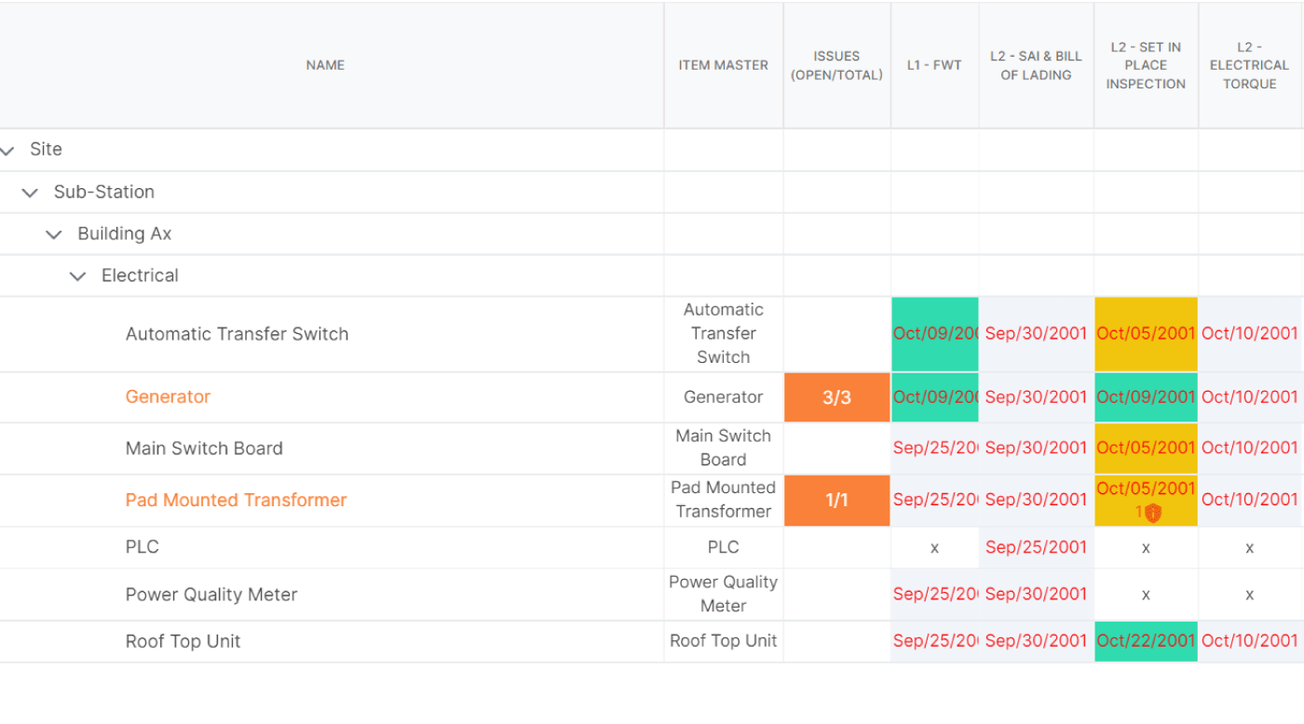This screenshot has height=724, width=1304.
Task: Select the Automatic Transfer Switch row name
Action: [237, 334]
